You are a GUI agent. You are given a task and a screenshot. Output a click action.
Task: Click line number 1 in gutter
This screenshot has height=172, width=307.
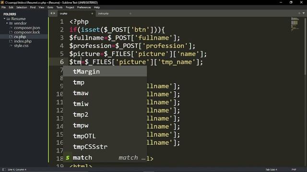coord(62,21)
